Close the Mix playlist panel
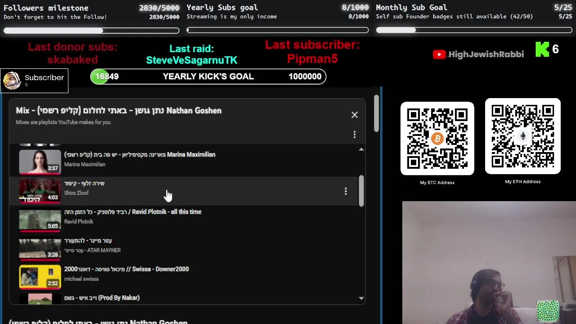Viewport: 576px width, 324px height. pos(355,115)
